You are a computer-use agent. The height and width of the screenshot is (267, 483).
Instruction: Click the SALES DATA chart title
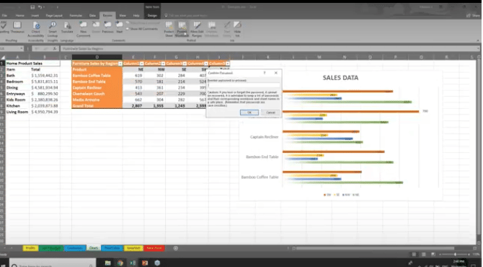(340, 78)
